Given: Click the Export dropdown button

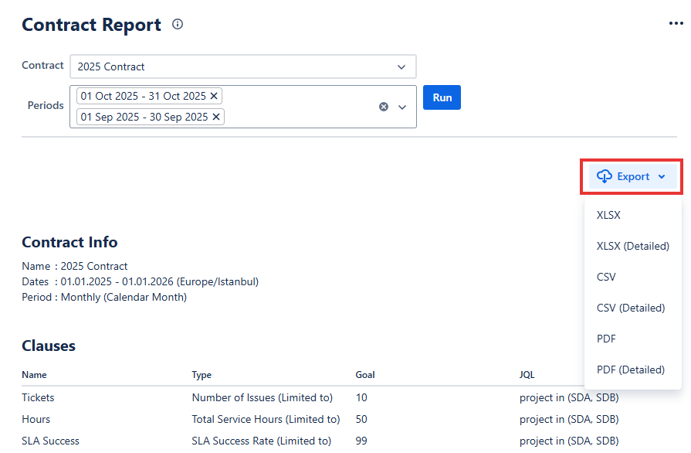Looking at the screenshot, I should 632,177.
